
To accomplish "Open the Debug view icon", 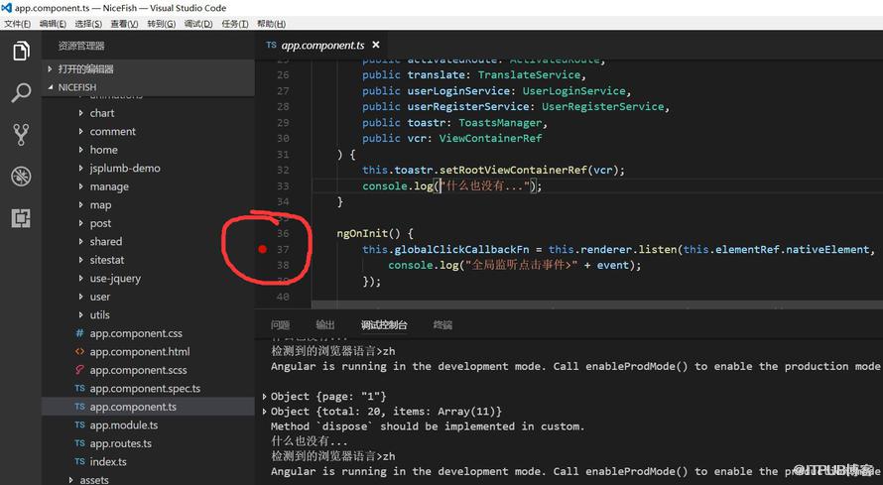I will (21, 177).
